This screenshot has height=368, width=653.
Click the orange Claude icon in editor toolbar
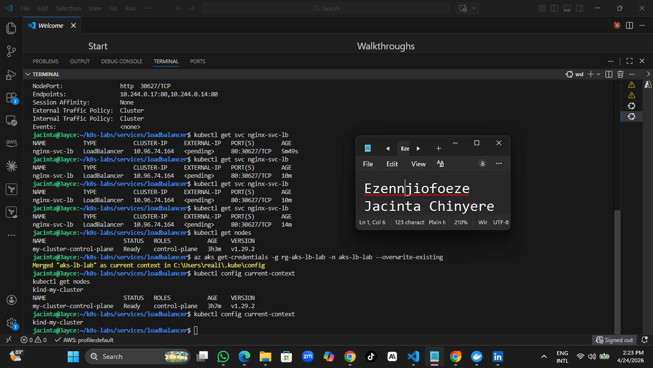(x=617, y=25)
